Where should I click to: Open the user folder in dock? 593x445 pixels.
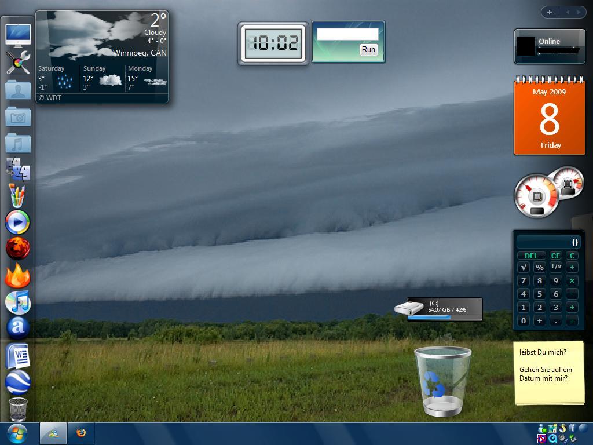(18, 90)
